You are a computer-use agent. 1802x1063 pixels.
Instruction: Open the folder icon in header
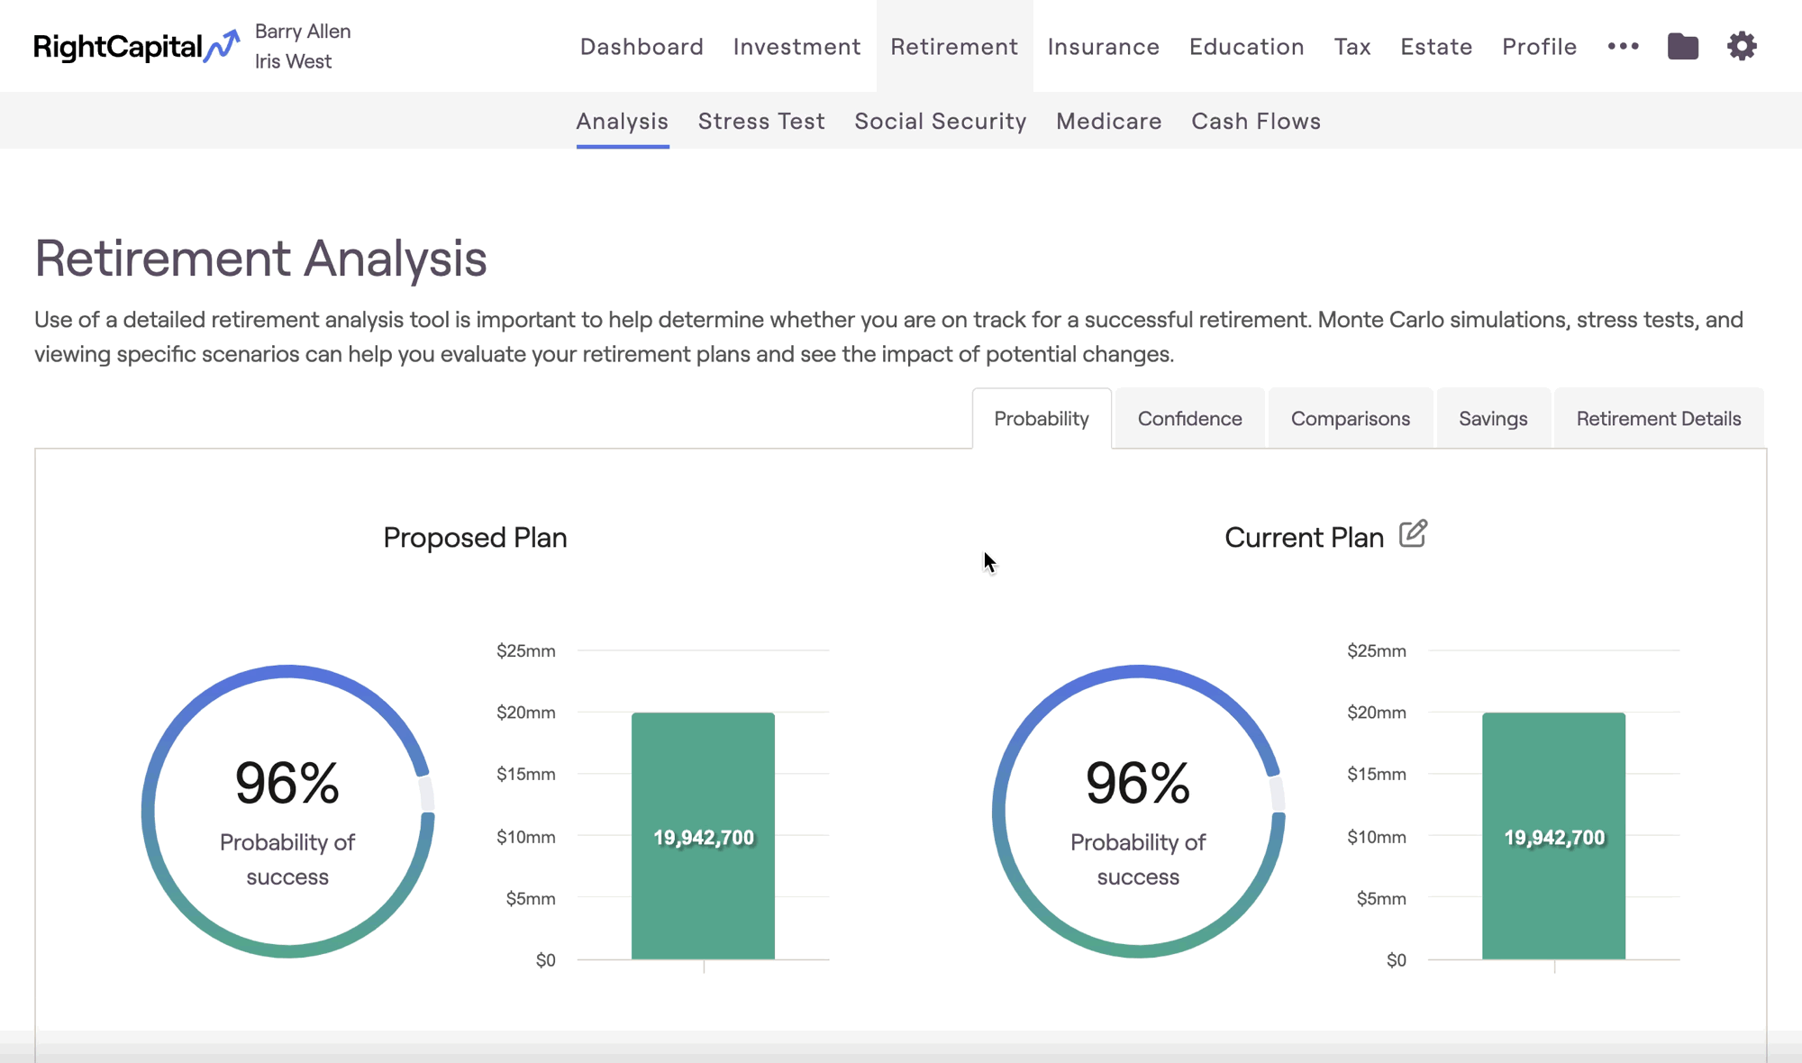point(1682,46)
